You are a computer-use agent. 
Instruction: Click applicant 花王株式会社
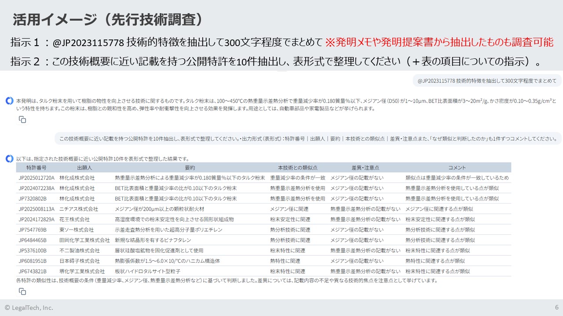pyautogui.click(x=74, y=219)
